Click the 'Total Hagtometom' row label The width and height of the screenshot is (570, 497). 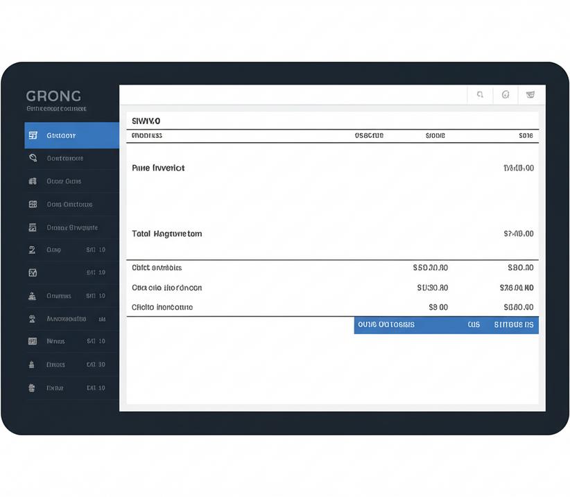pyautogui.click(x=167, y=234)
